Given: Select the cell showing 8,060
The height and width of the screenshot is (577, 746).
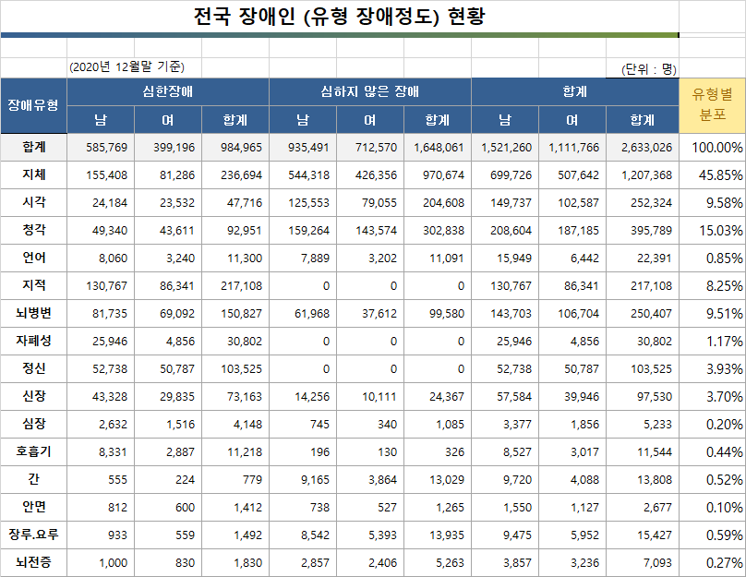Looking at the screenshot, I should pos(101,258).
